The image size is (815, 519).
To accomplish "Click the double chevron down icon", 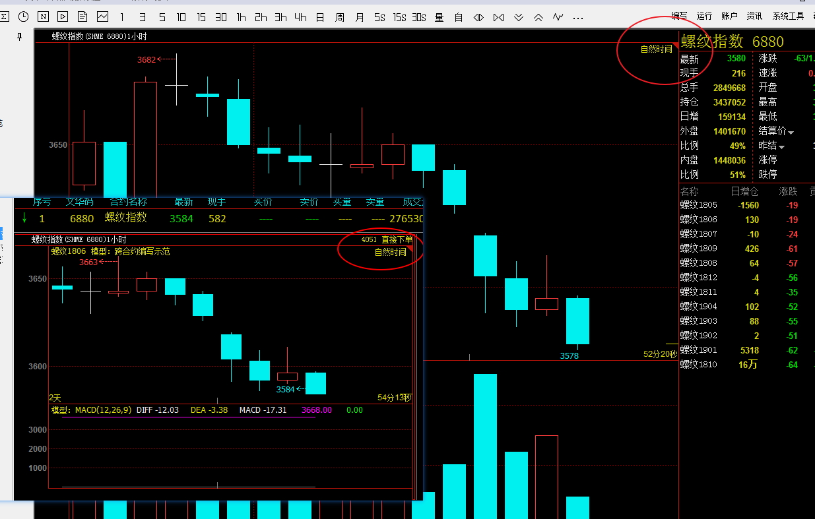I will pyautogui.click(x=519, y=16).
